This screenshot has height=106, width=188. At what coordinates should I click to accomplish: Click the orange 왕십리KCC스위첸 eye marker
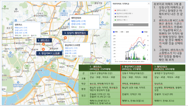click(x=43, y=49)
